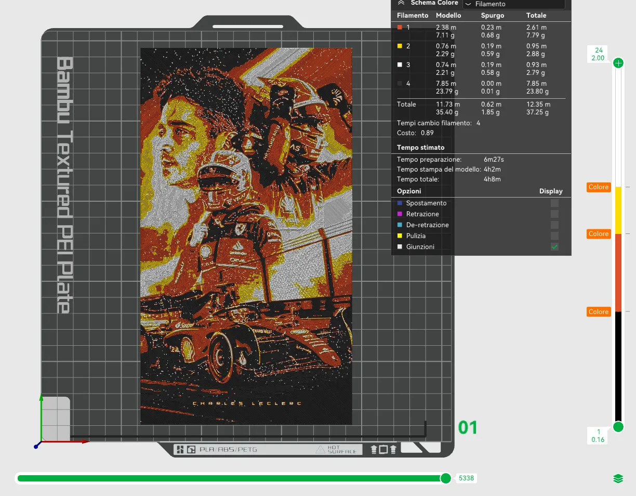Click the Colore tag between orange and black segments
Screen dimensions: 636x496
(599, 312)
